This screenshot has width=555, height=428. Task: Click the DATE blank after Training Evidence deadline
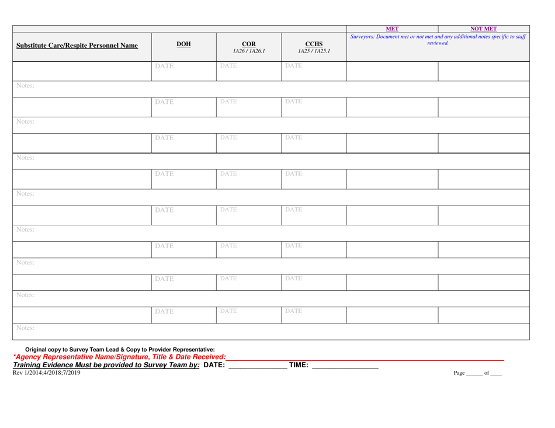(257, 366)
